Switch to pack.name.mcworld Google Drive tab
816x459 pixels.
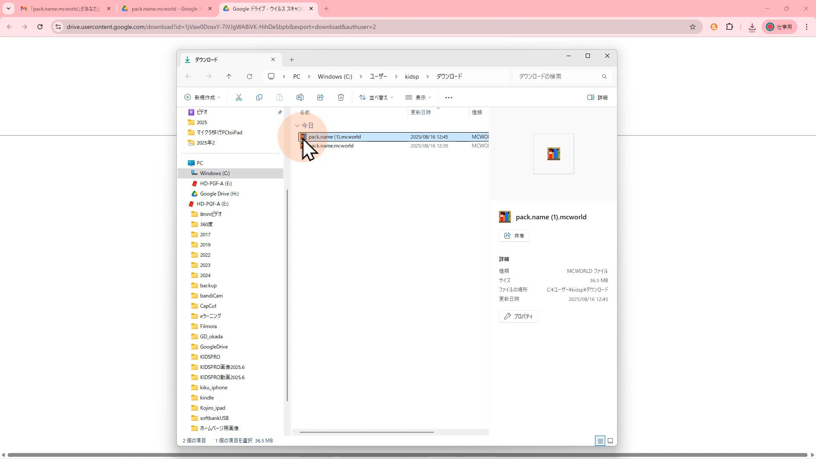coord(164,8)
